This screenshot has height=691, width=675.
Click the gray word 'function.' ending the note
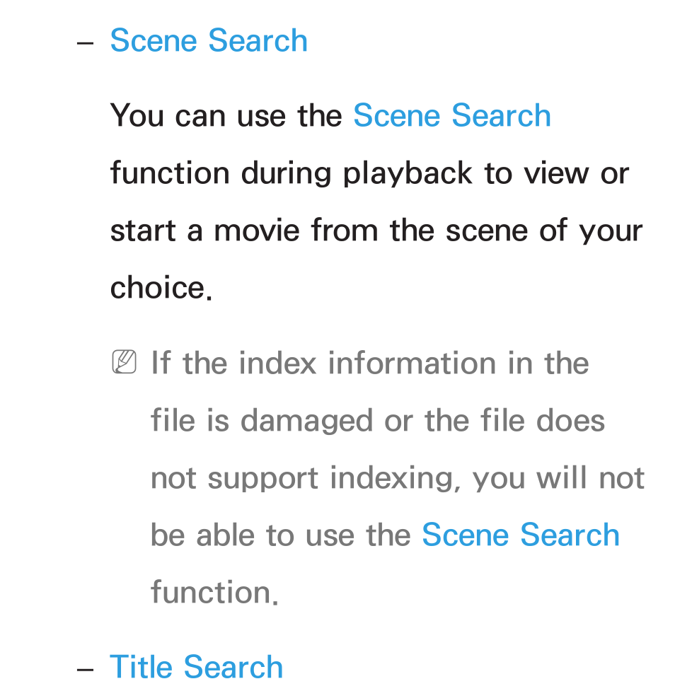point(214,592)
